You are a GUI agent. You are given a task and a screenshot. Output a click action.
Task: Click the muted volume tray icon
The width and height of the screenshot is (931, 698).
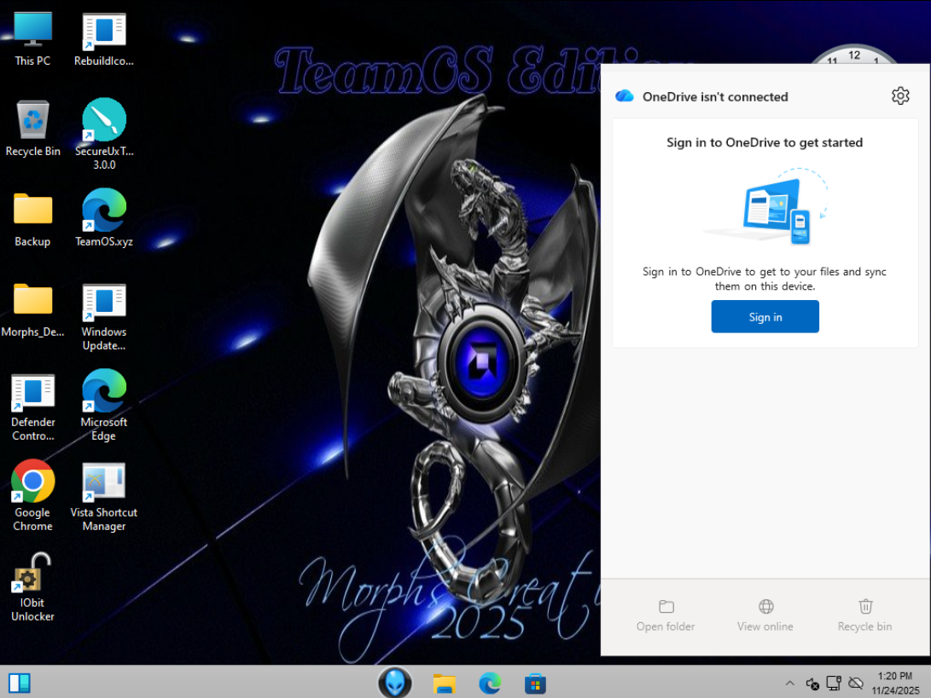(x=812, y=684)
